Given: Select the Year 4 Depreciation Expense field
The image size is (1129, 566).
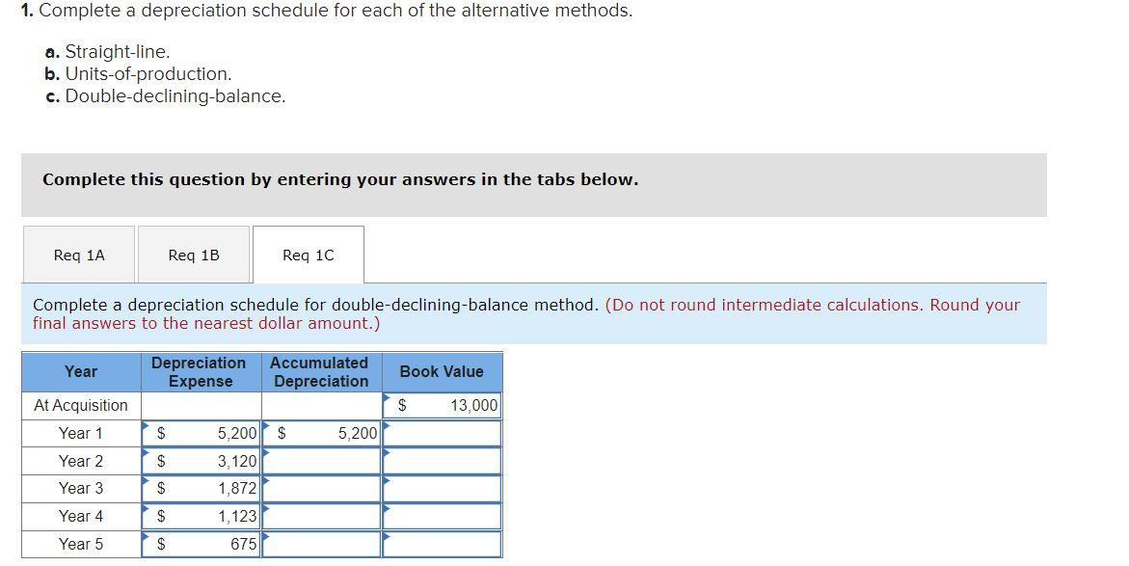Looking at the screenshot, I should point(202,517).
